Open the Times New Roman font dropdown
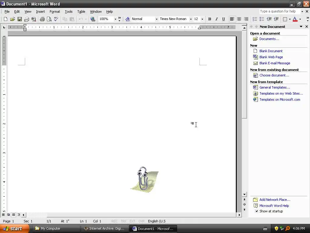Screen dimensions: 310x233 [191, 19]
